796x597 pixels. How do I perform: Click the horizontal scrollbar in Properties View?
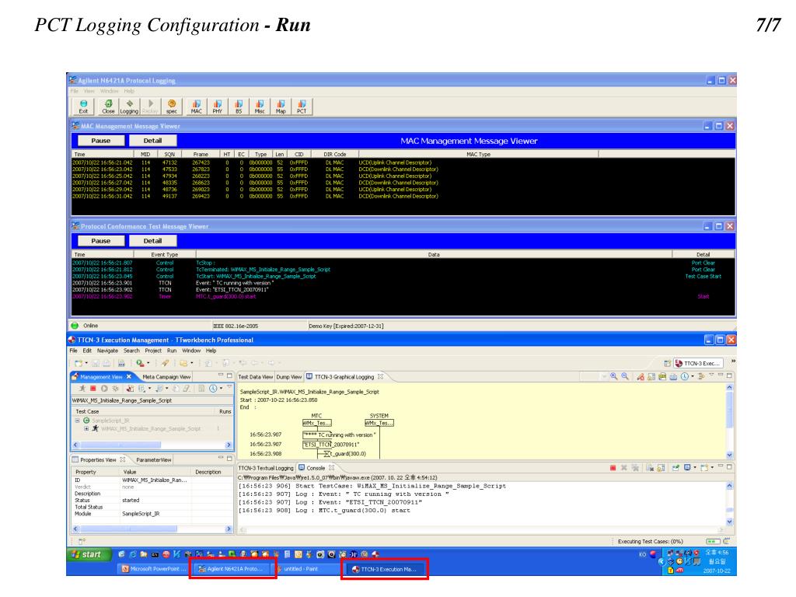pyautogui.click(x=152, y=529)
